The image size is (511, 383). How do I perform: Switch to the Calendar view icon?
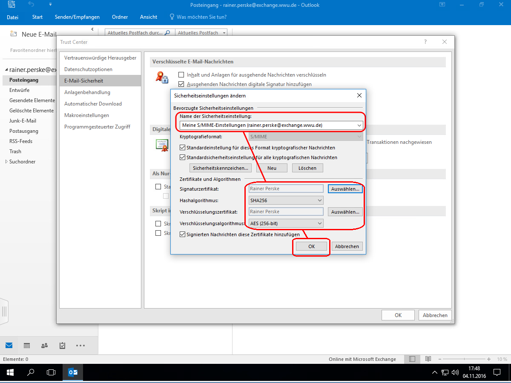coord(27,345)
